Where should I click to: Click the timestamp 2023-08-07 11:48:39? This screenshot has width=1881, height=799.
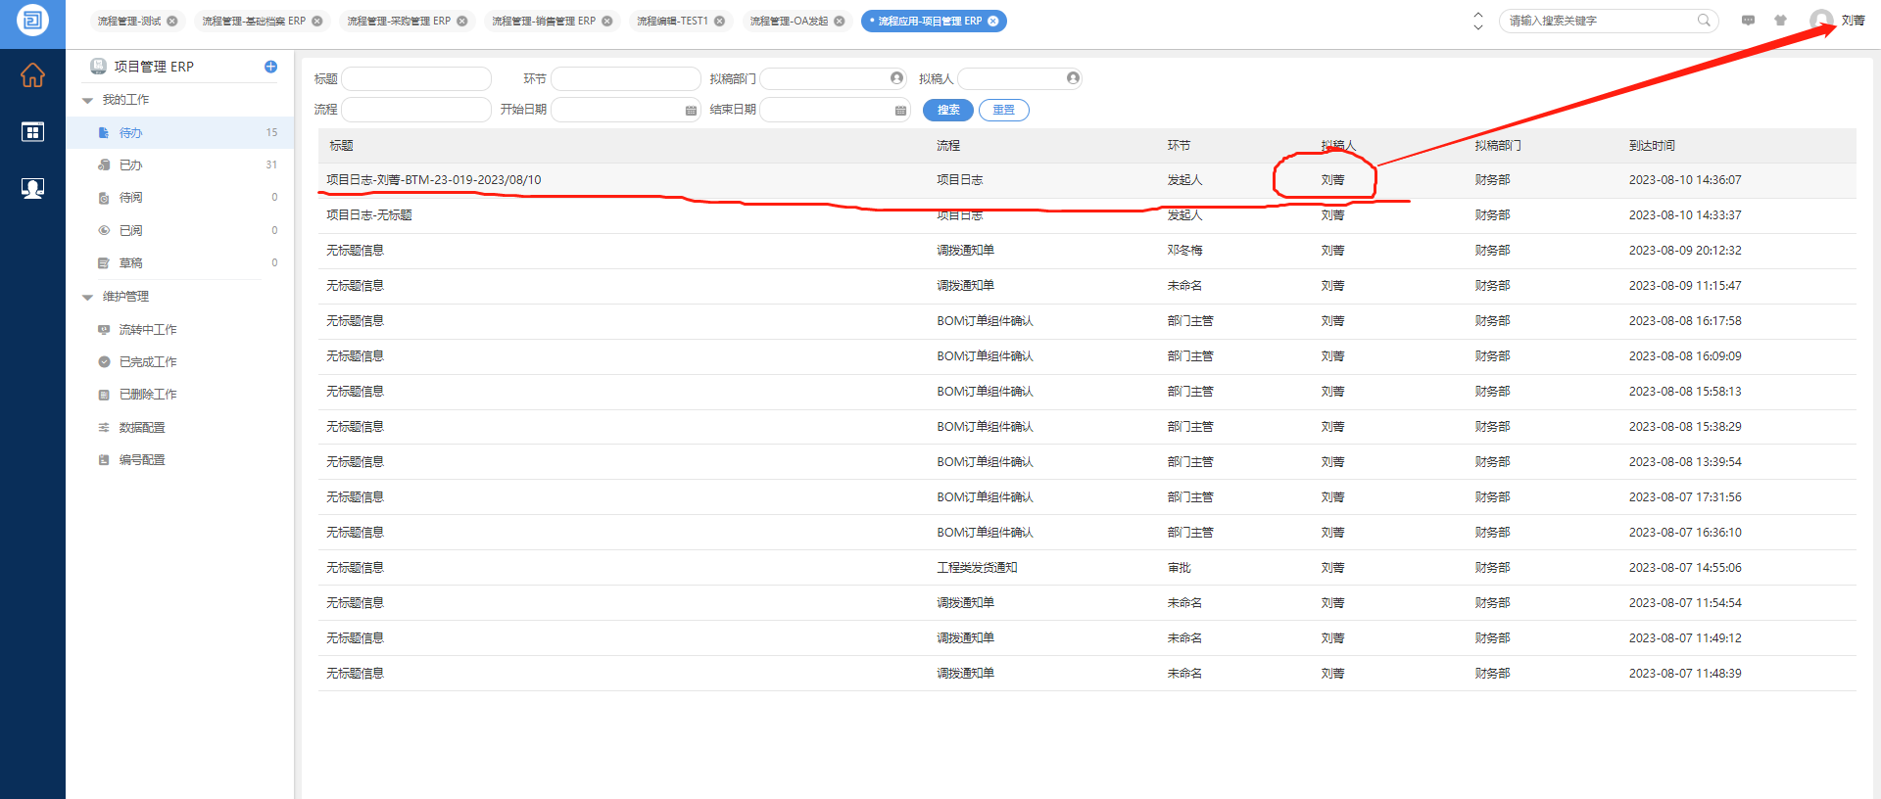(1685, 674)
